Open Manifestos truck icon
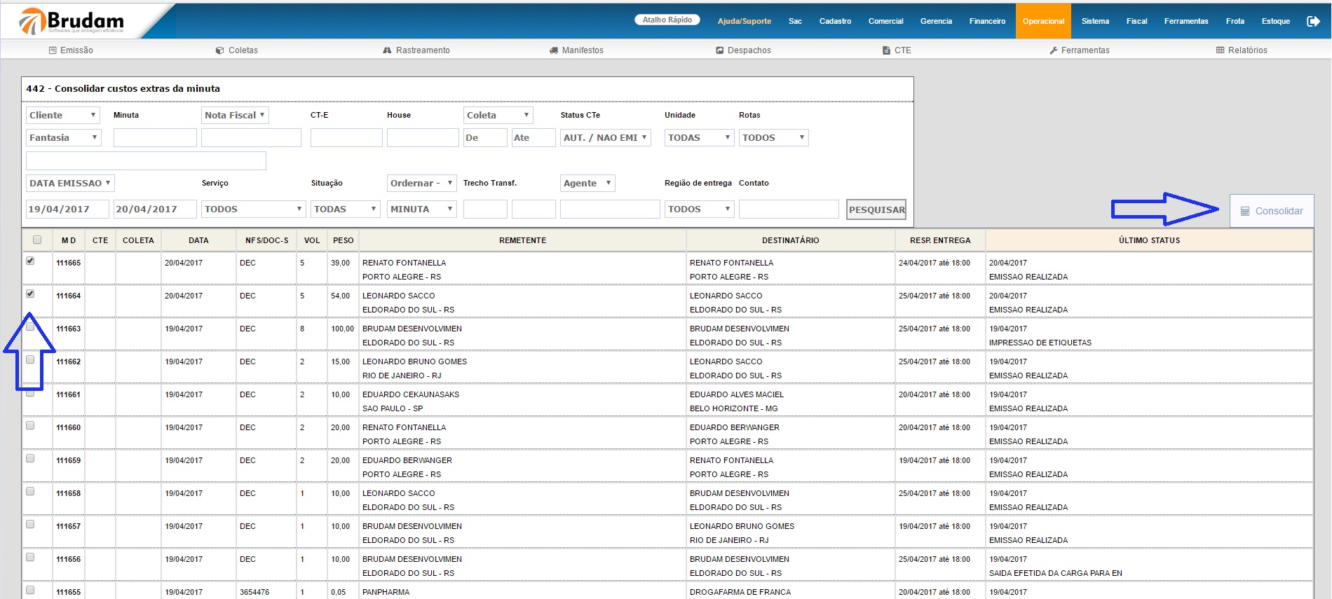Image resolution: width=1332 pixels, height=599 pixels. coord(554,50)
